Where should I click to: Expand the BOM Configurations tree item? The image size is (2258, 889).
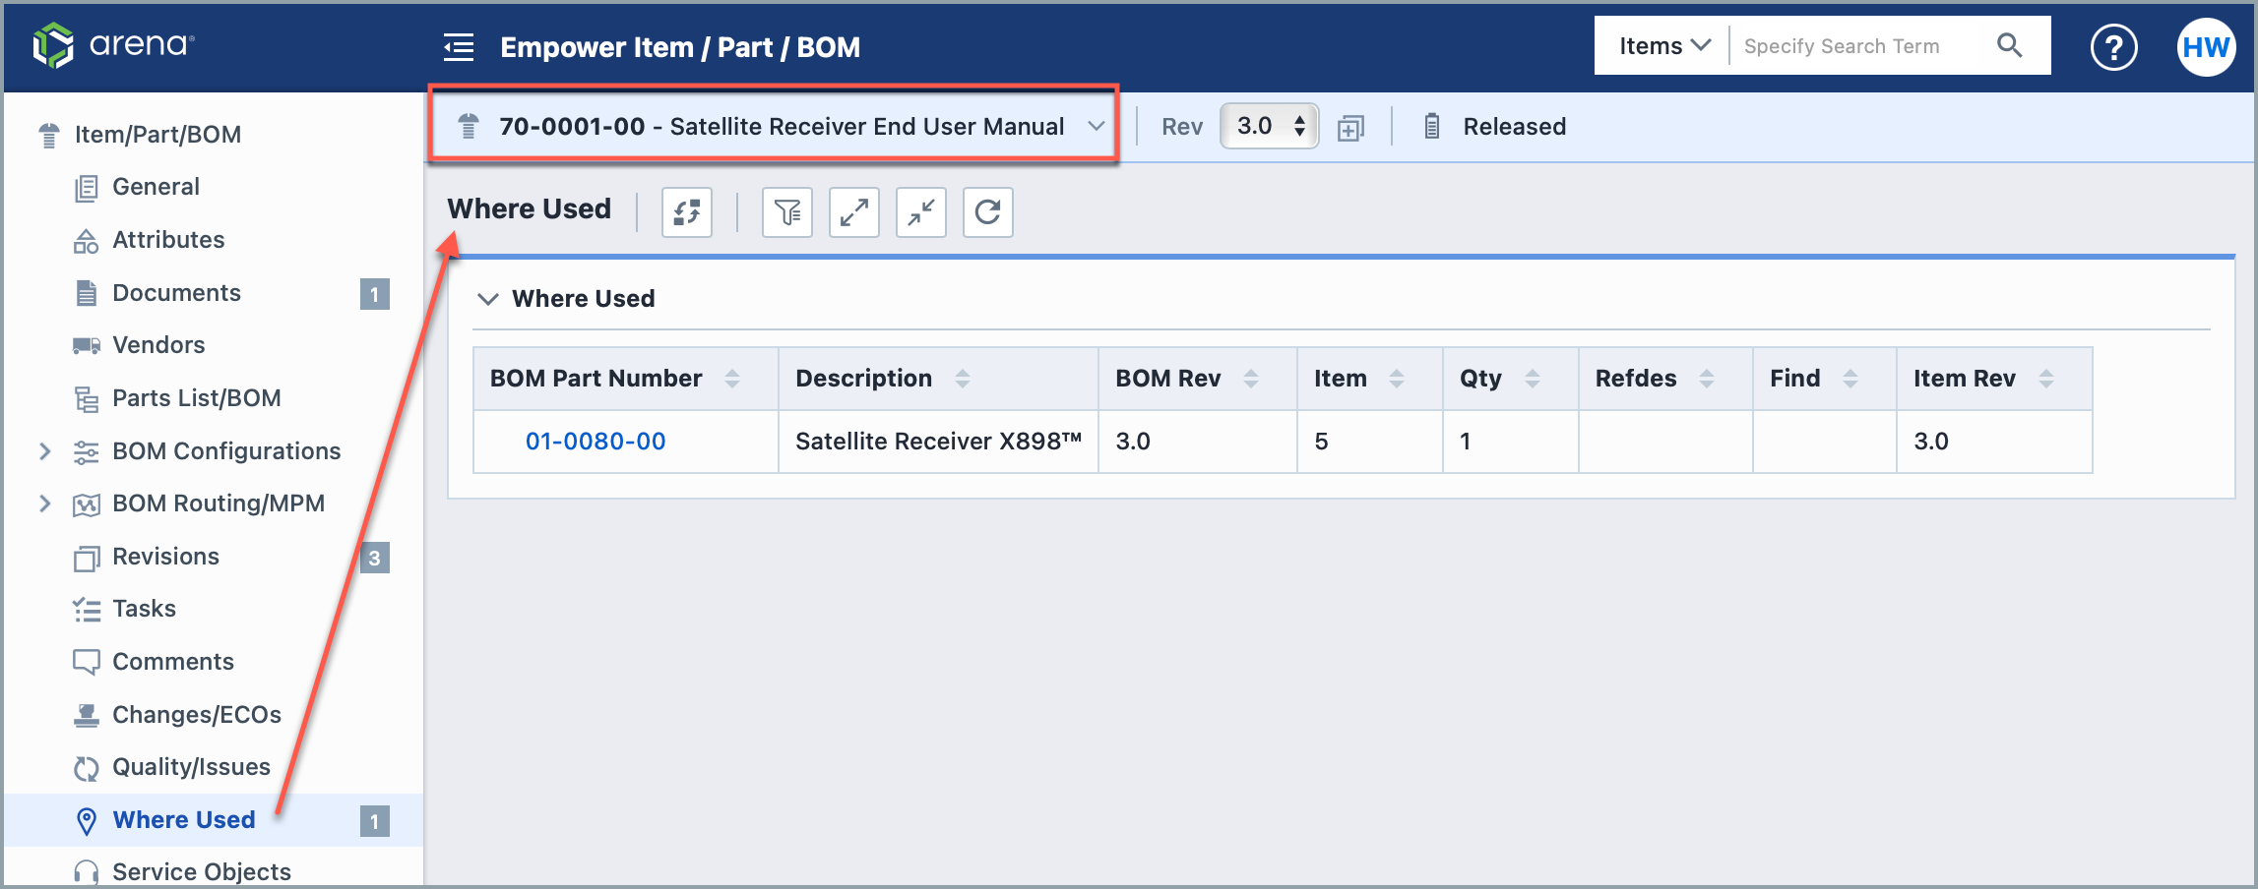tap(44, 450)
